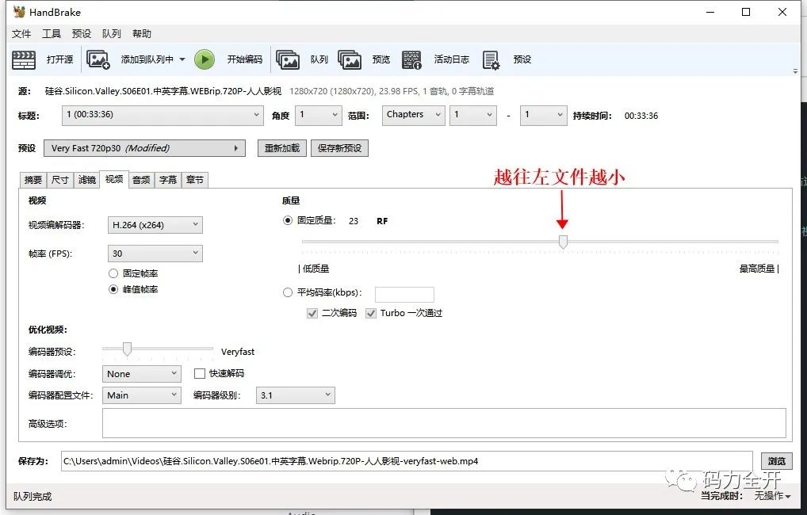Select the 平均码率(kbps) radio button
The height and width of the screenshot is (515, 807).
click(x=288, y=292)
